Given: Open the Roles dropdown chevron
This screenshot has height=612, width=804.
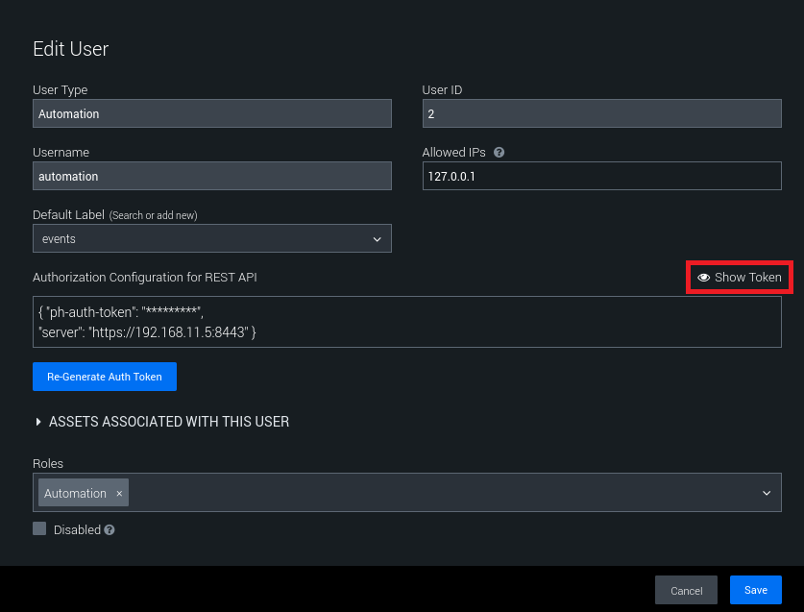Looking at the screenshot, I should coord(767,493).
